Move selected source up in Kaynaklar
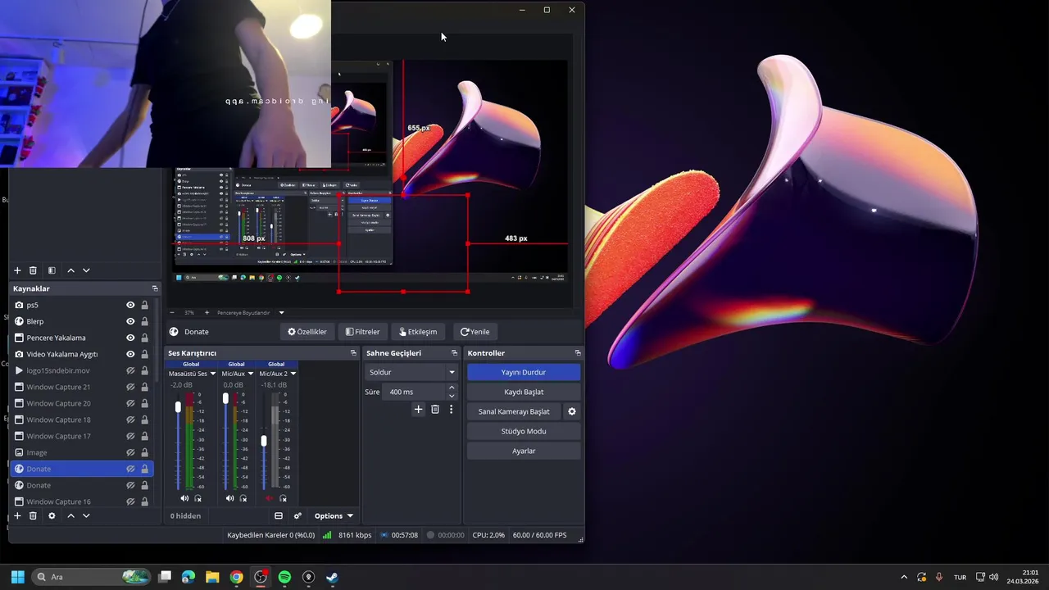This screenshot has width=1049, height=590. click(x=70, y=515)
